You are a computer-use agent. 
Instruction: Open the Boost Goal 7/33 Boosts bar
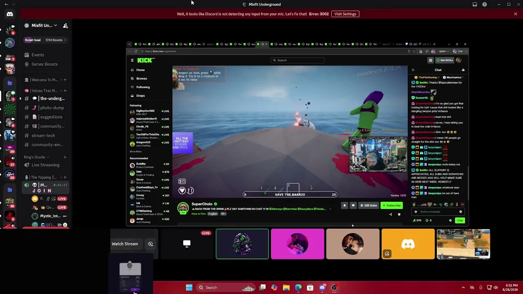pyautogui.click(x=46, y=40)
